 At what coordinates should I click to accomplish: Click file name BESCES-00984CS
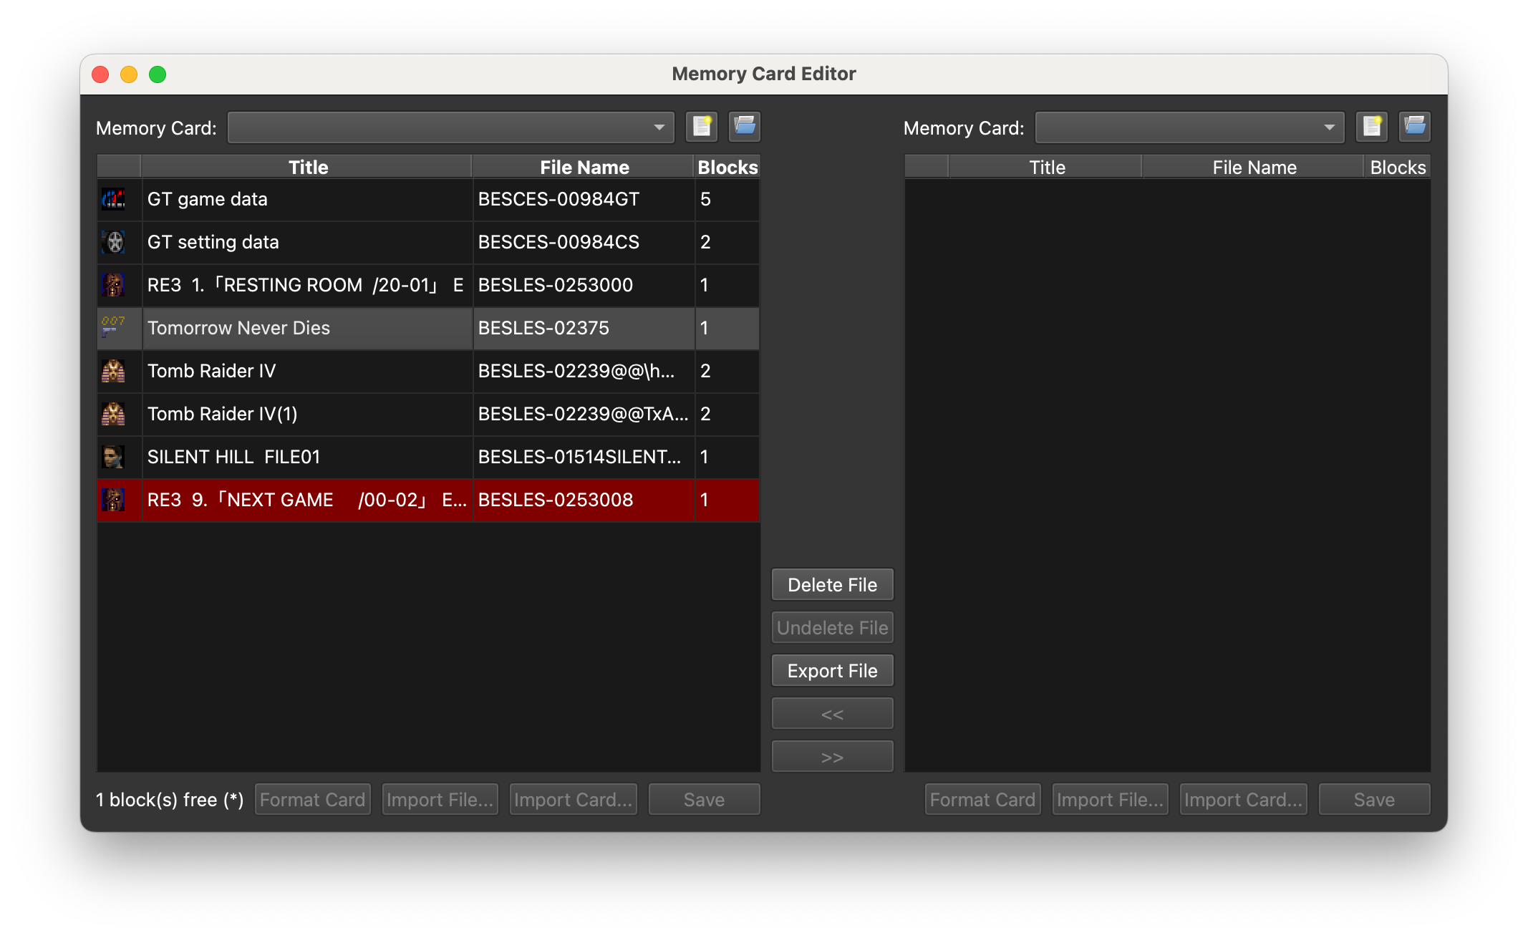(x=559, y=242)
